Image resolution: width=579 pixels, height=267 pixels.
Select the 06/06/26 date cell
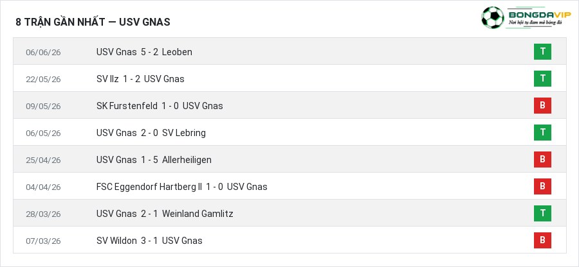[43, 52]
